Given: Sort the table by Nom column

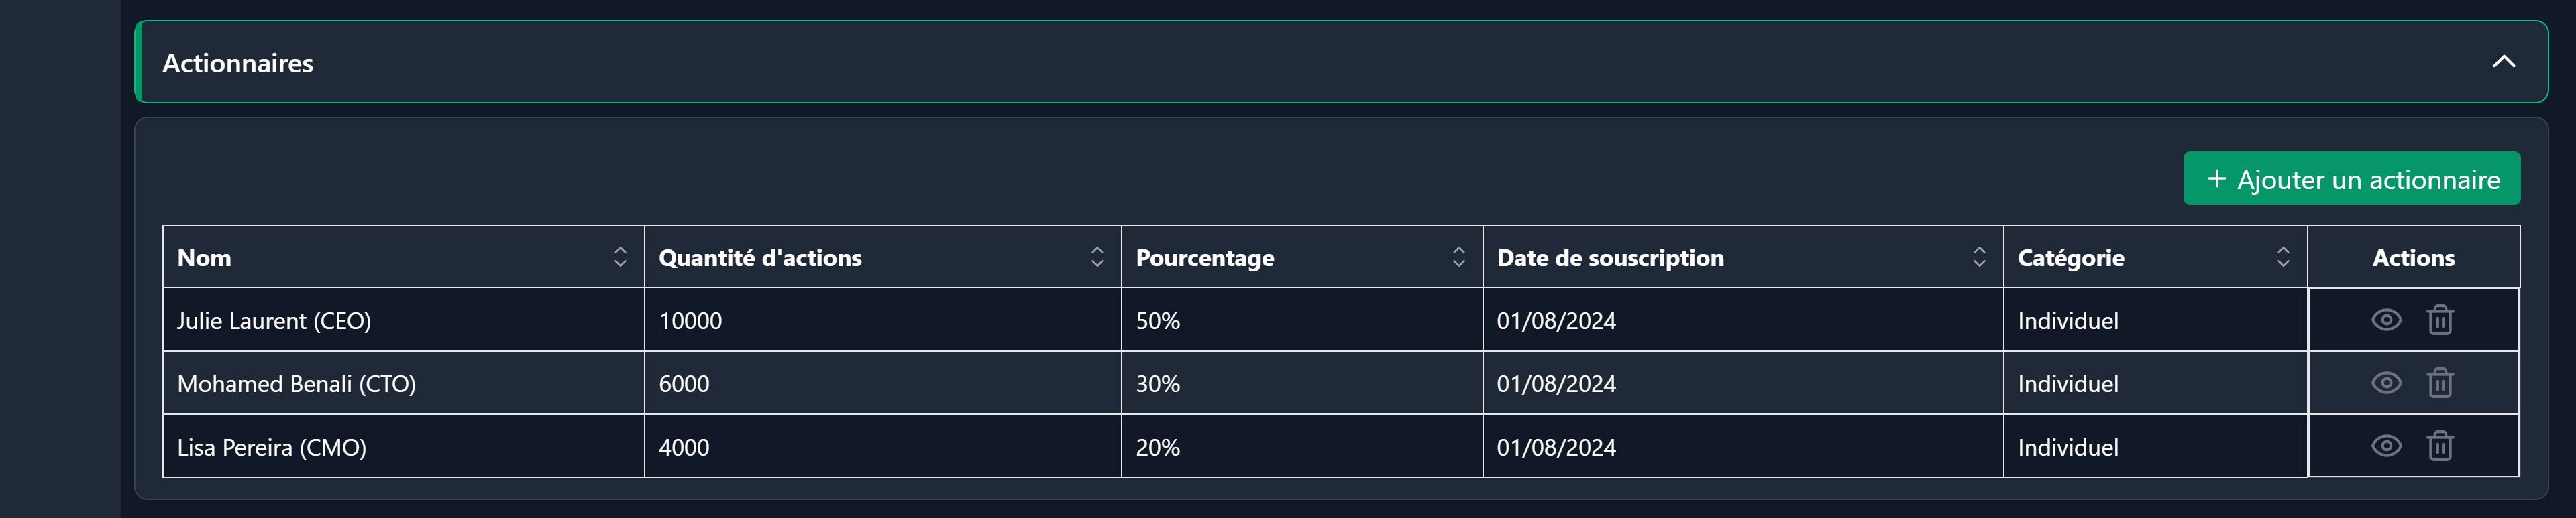Looking at the screenshot, I should point(620,257).
